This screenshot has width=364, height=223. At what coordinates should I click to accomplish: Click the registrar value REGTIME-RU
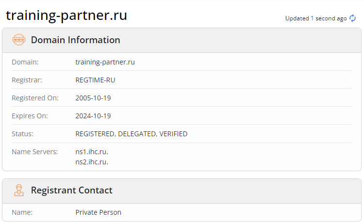click(95, 80)
